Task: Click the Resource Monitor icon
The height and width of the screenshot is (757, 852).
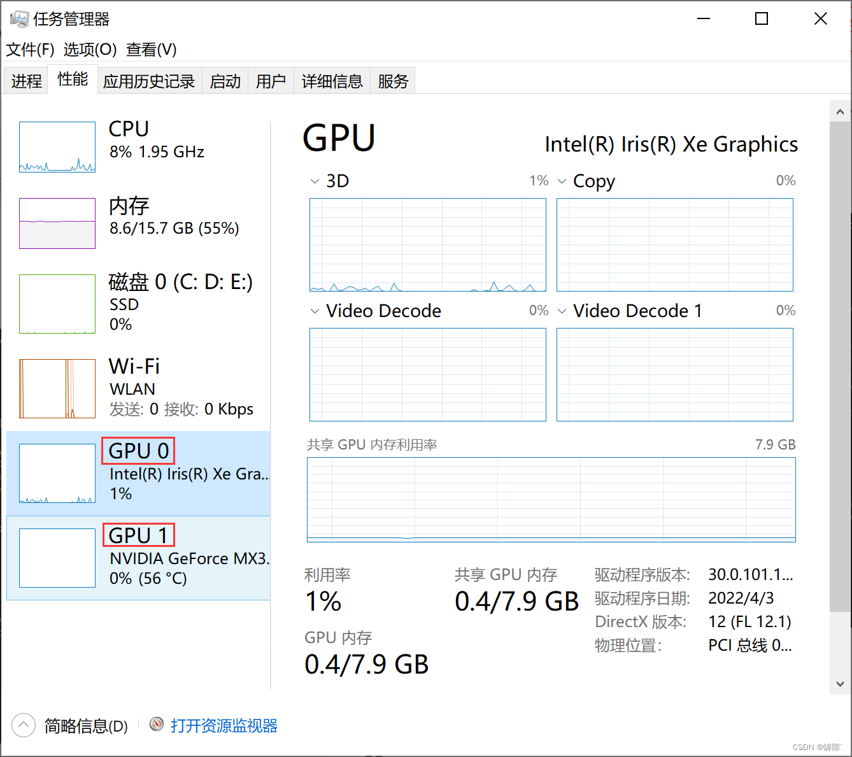Action: point(157,725)
